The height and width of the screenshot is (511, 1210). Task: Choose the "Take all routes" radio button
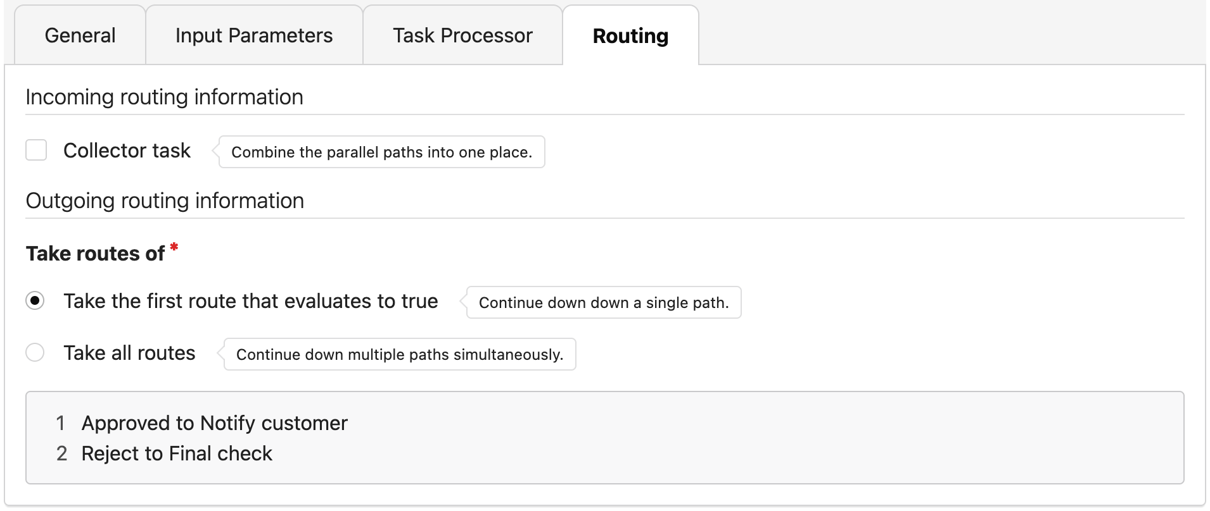coord(35,353)
